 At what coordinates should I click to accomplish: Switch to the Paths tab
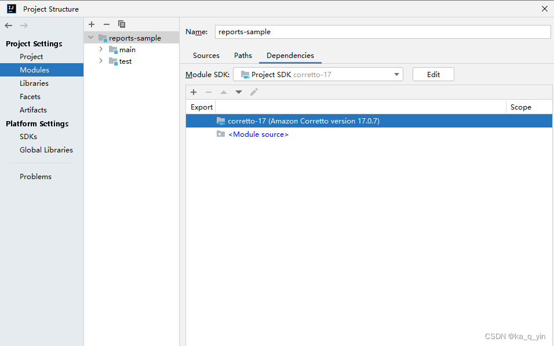243,56
